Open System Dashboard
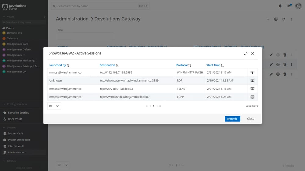305x171 pixels. (19, 140)
